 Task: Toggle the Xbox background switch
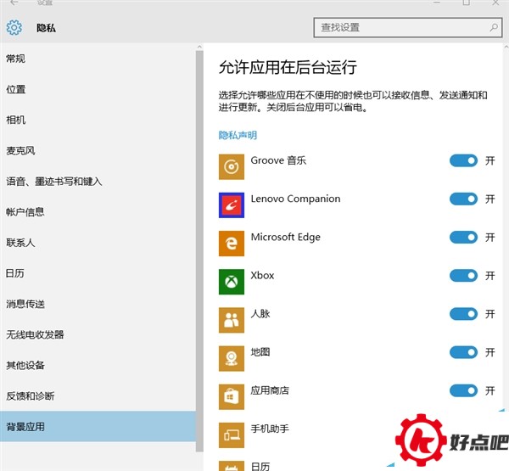463,276
